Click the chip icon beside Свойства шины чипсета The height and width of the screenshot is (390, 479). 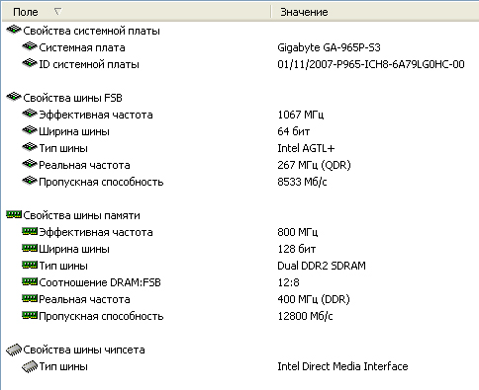(x=14, y=350)
